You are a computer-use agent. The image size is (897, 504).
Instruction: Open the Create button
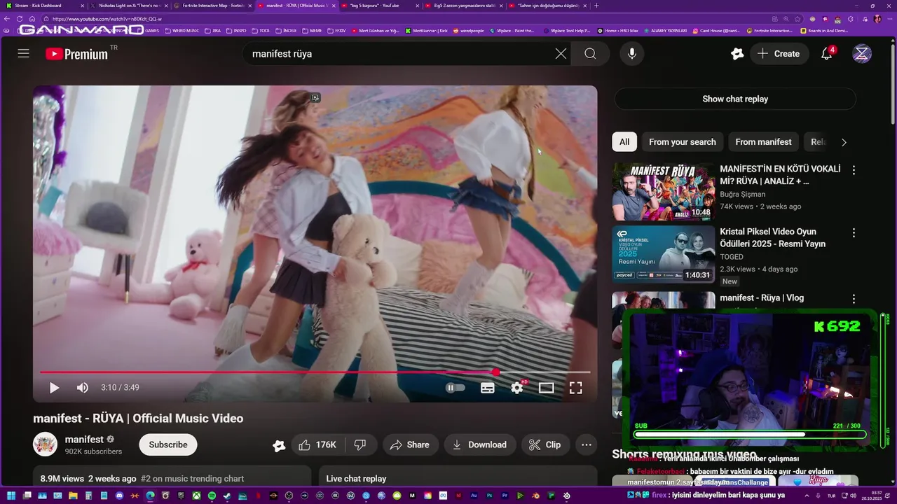(779, 53)
